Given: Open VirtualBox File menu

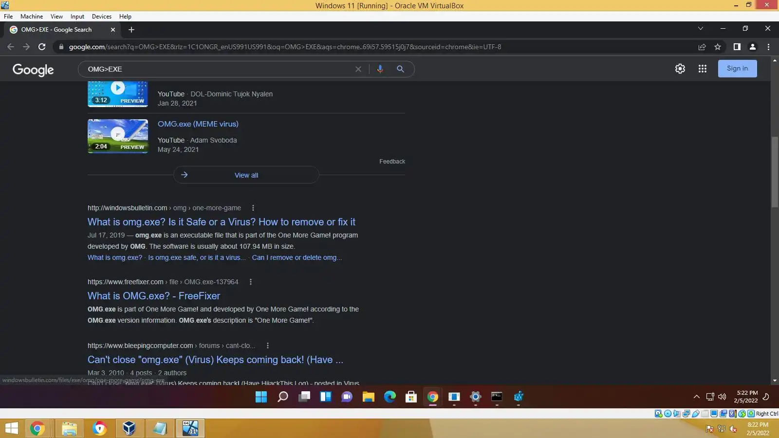Looking at the screenshot, I should click(x=8, y=16).
